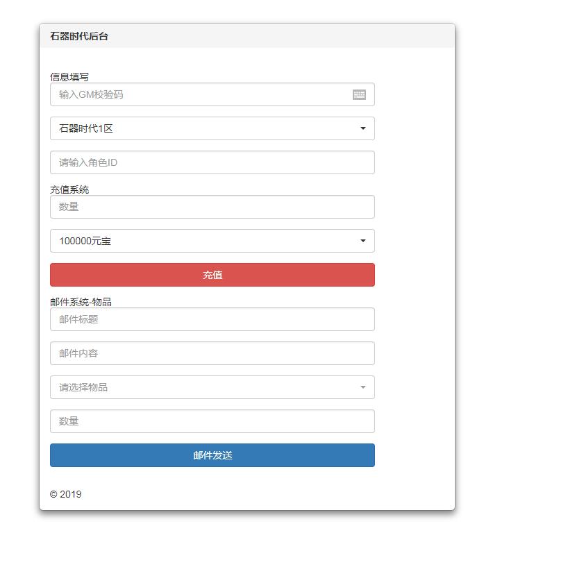
Task: Click the keyboard icon in GM code field
Action: [x=359, y=94]
